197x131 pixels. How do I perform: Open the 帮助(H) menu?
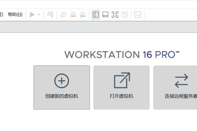(15, 14)
